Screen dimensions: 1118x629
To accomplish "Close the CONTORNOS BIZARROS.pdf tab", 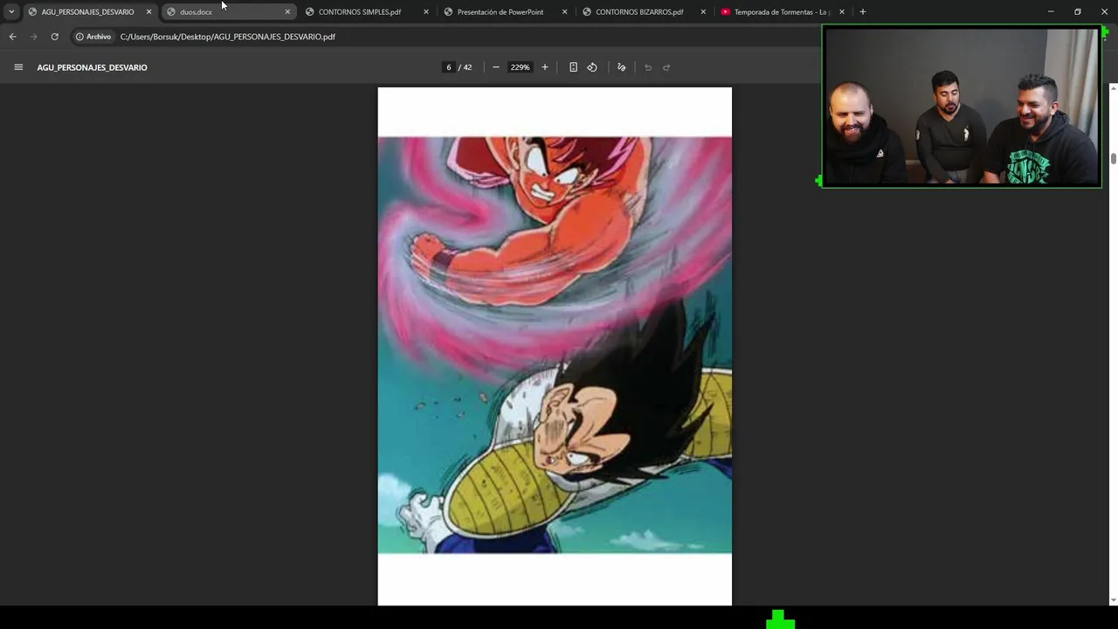I will pos(703,12).
